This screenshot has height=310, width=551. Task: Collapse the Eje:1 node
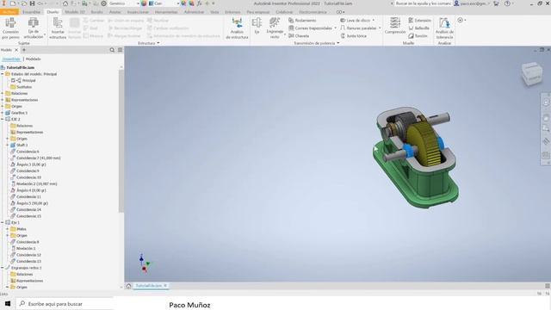[x=3, y=222]
